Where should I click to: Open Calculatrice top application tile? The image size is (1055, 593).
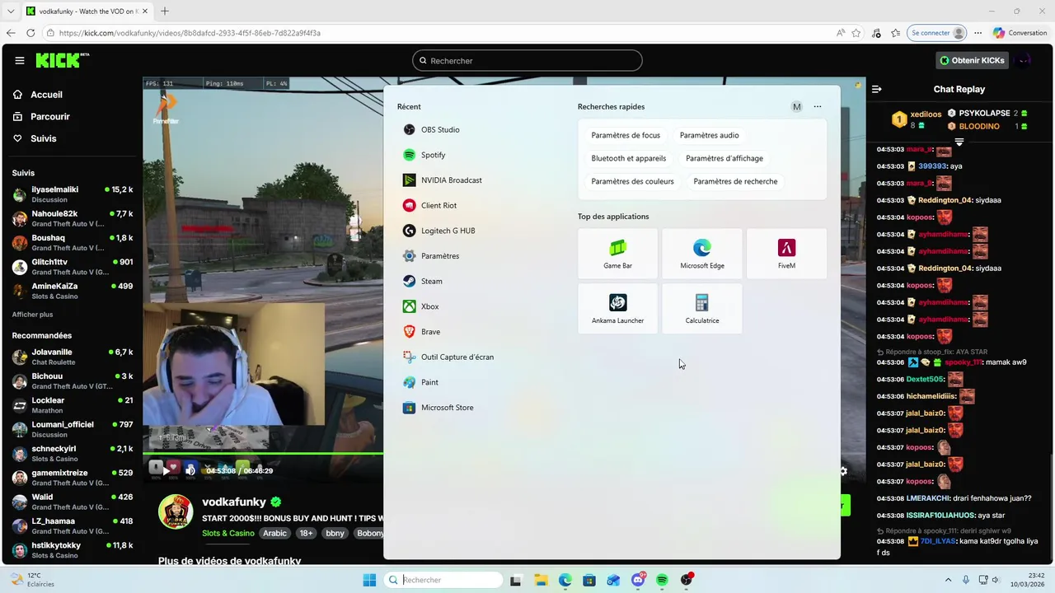click(702, 309)
